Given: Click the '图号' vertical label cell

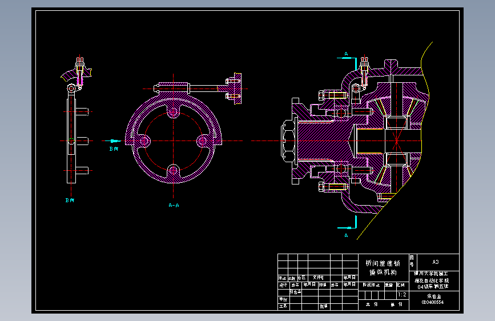Looking at the screenshot, I should 412,262.
